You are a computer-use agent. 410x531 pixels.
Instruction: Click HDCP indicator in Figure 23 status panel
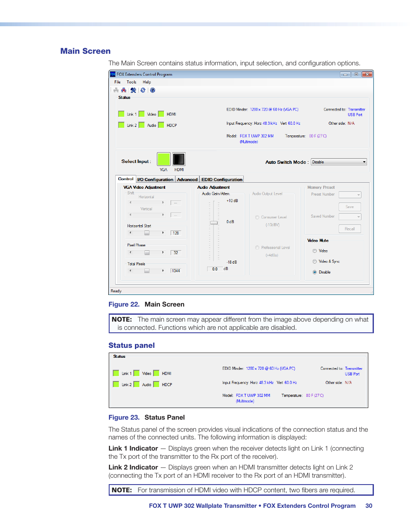pyautogui.click(x=156, y=384)
